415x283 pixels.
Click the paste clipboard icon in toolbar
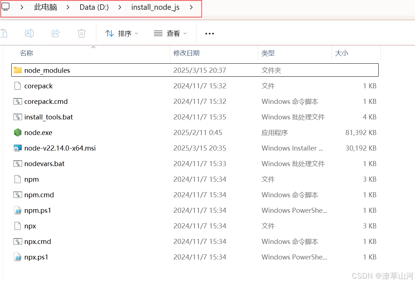4,34
